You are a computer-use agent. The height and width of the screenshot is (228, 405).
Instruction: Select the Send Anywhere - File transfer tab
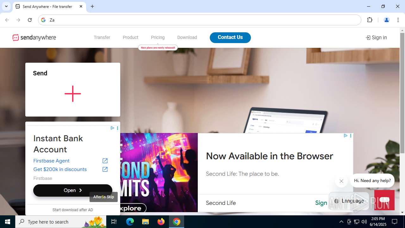click(49, 6)
